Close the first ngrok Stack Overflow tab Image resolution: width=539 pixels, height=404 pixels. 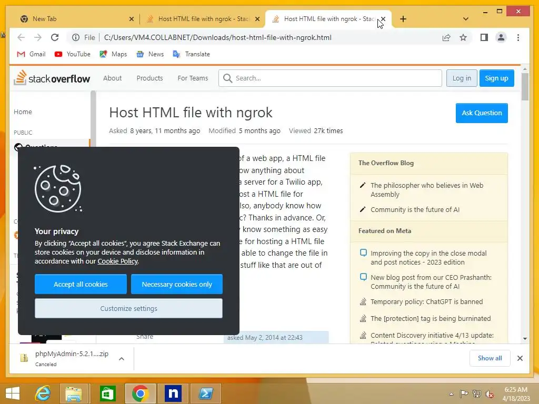pyautogui.click(x=257, y=19)
